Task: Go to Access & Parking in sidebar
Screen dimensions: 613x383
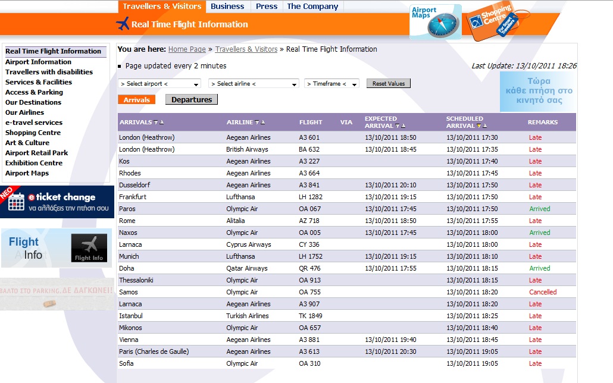Action: point(34,92)
